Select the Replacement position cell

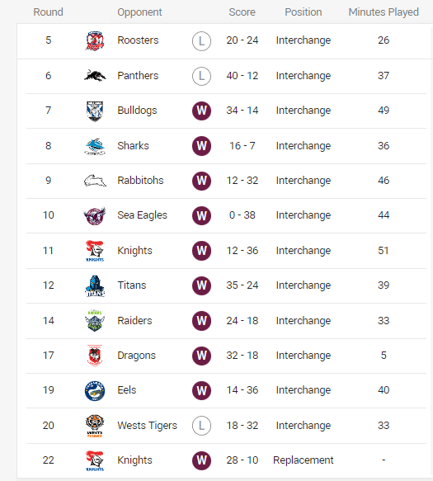304,460
